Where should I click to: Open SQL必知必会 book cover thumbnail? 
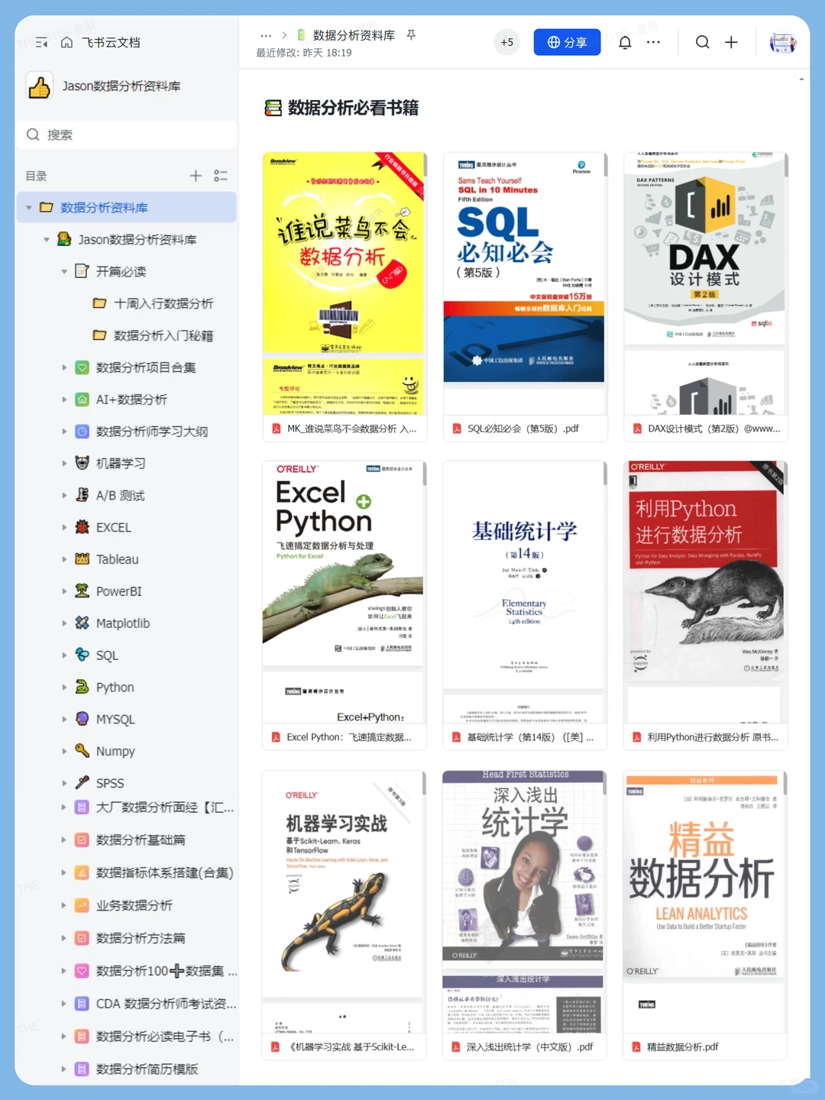pyautogui.click(x=525, y=283)
